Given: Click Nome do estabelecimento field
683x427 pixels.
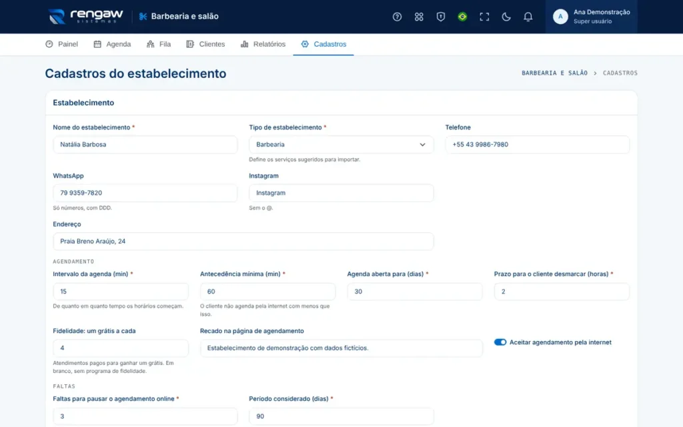Looking at the screenshot, I should coord(145,145).
